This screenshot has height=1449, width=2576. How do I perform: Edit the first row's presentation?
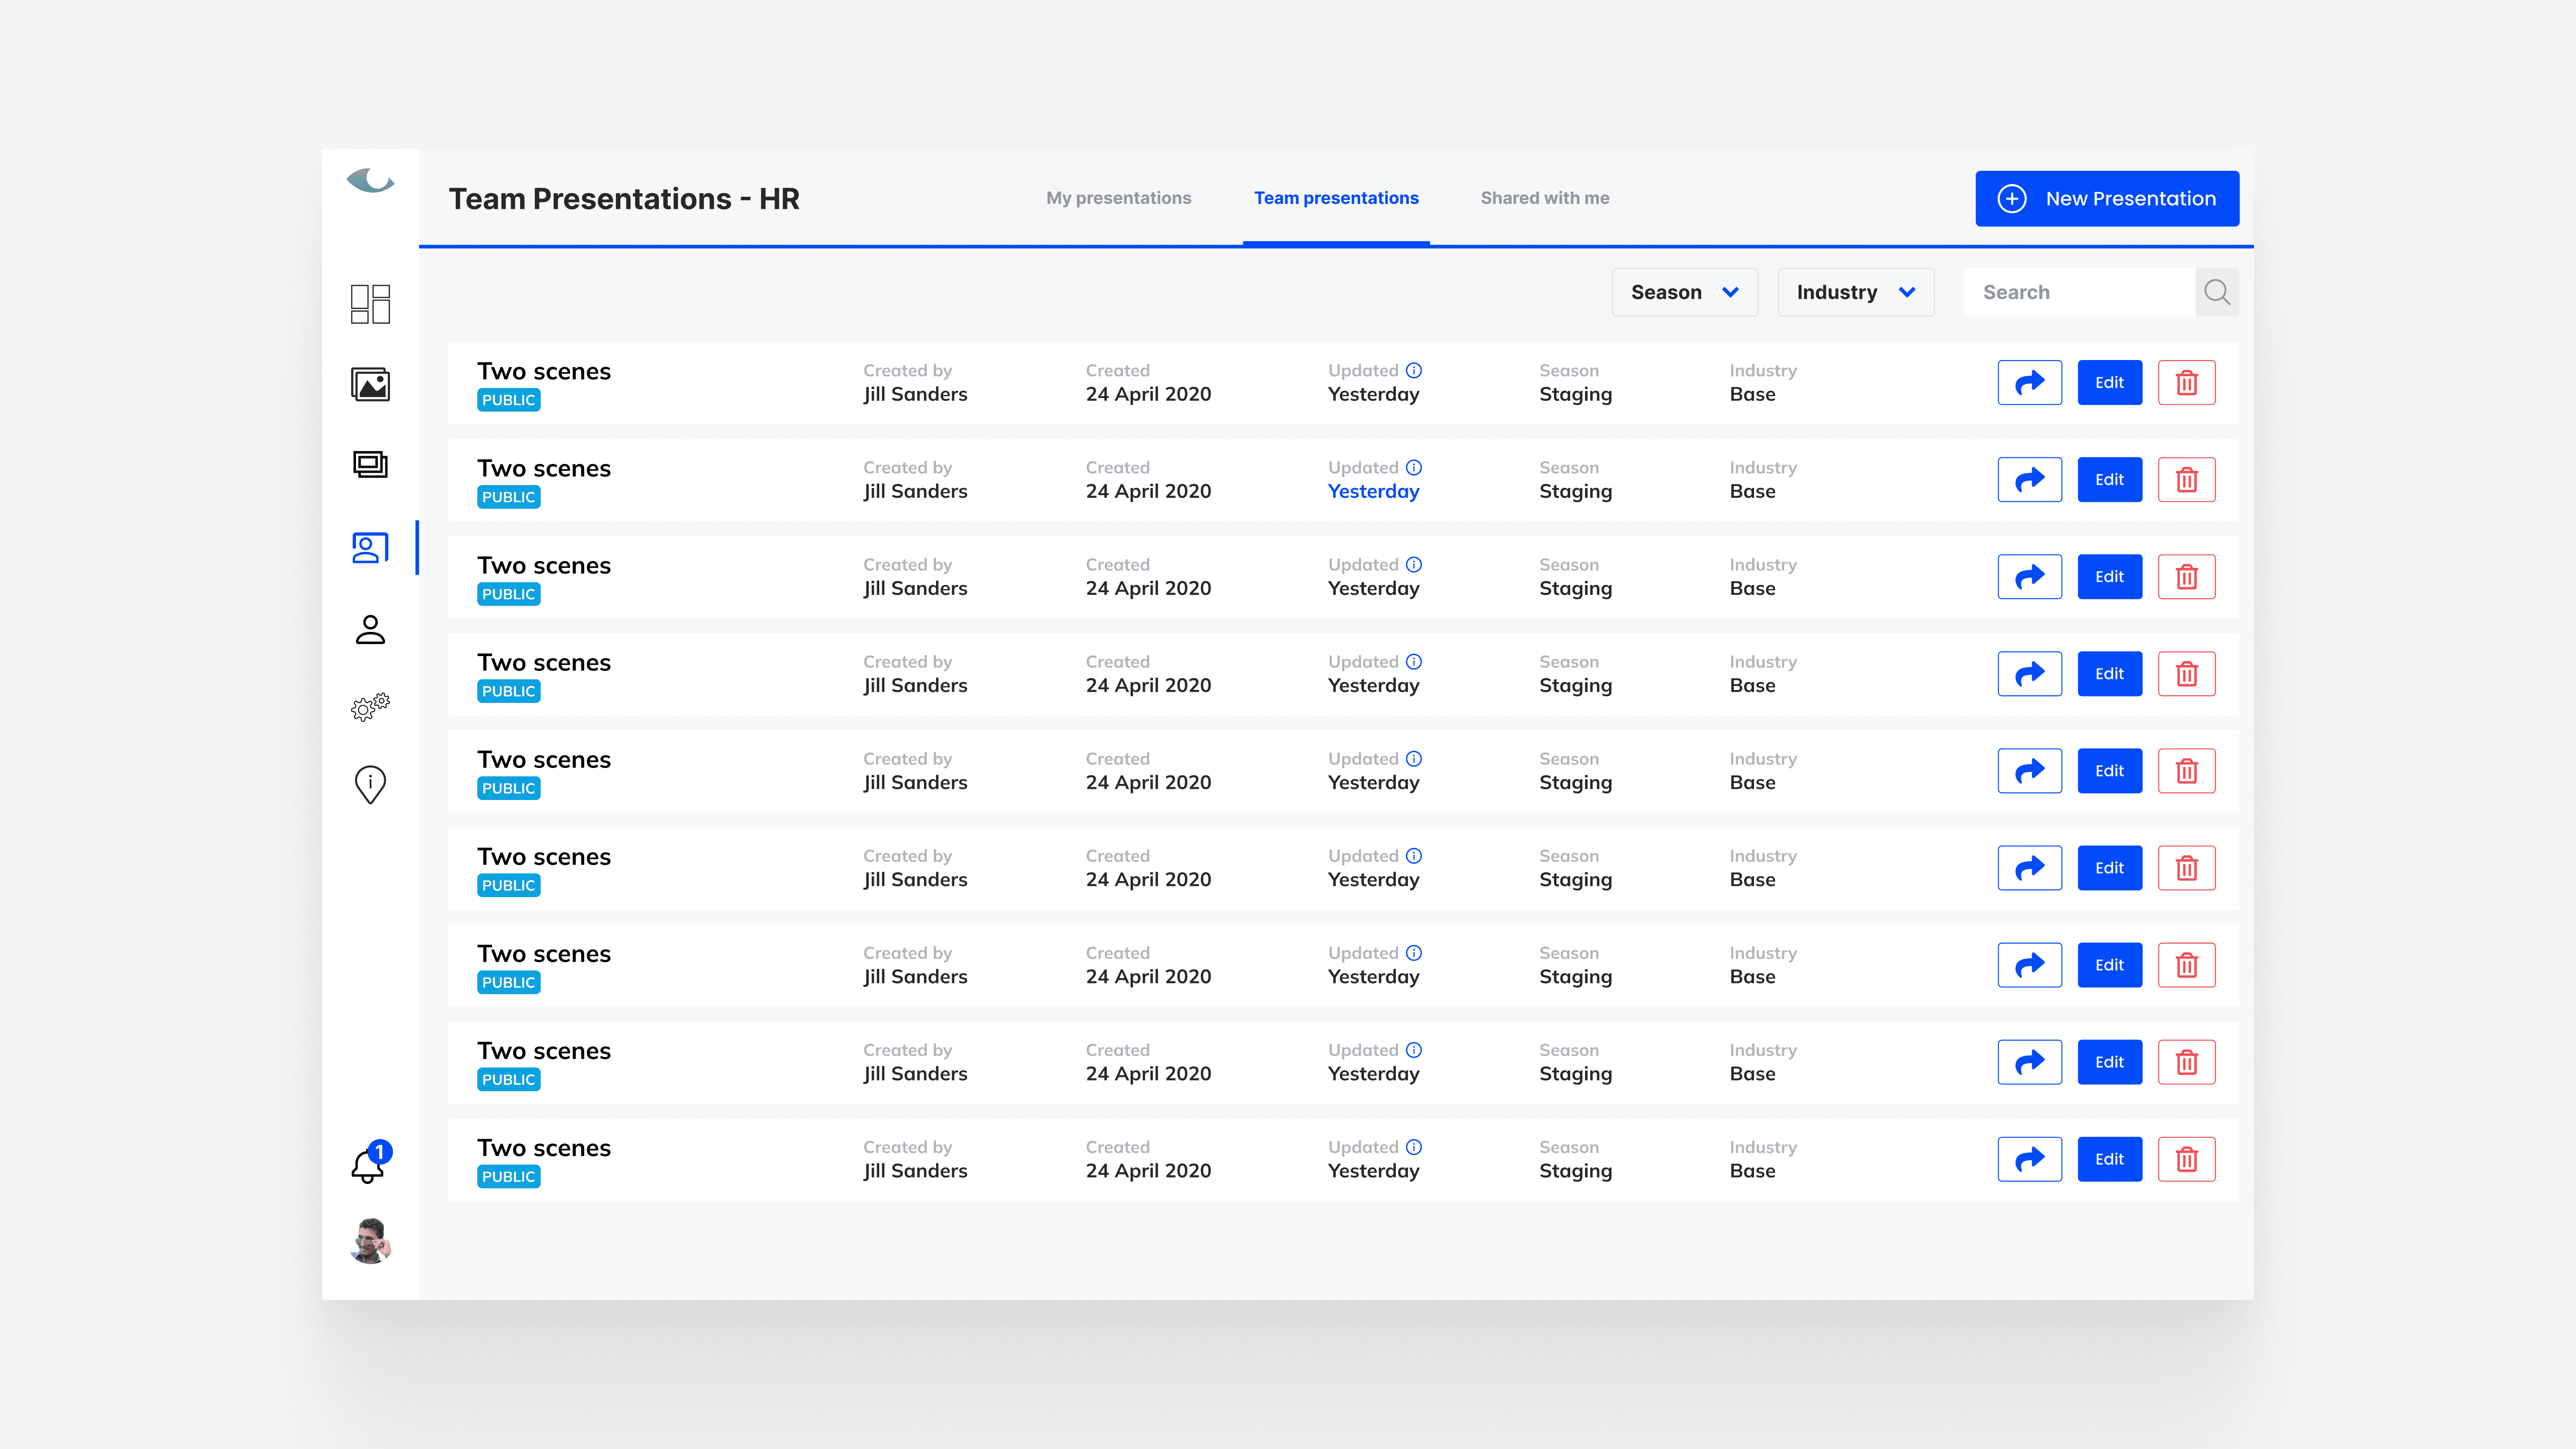click(x=2110, y=382)
